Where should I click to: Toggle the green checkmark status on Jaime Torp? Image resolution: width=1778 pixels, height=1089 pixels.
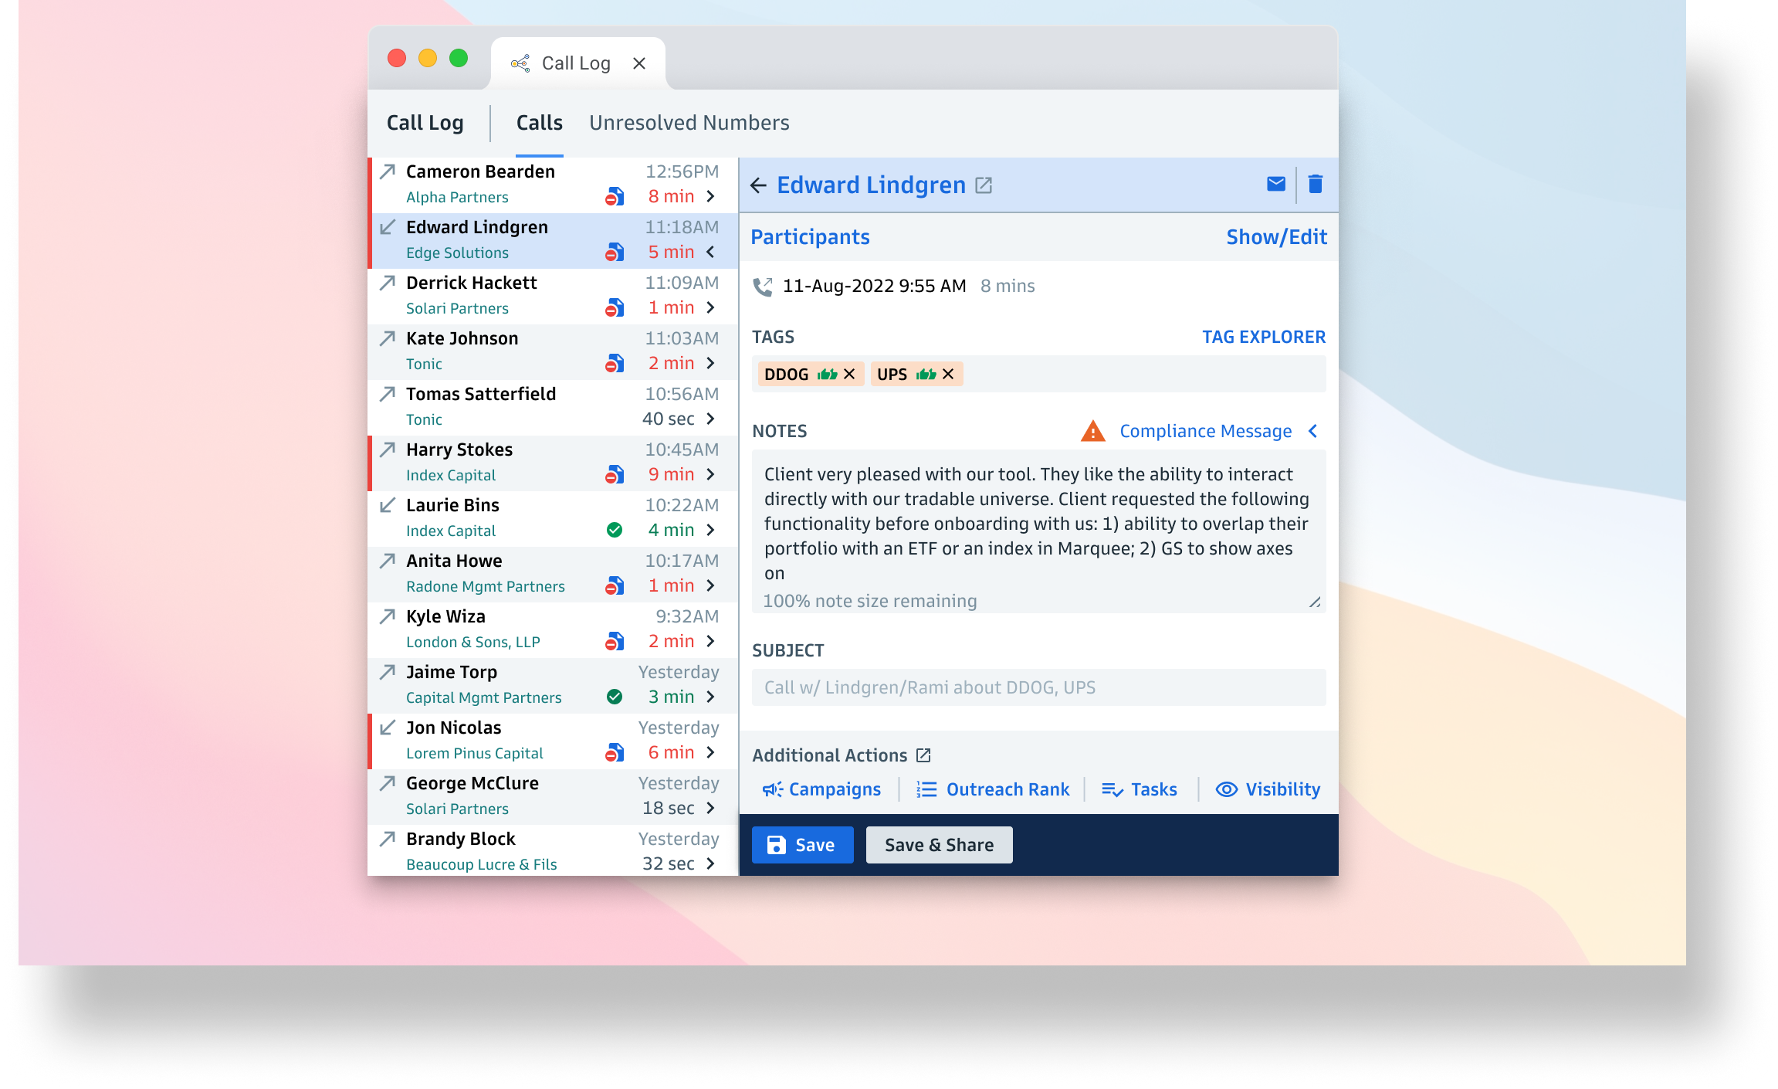pyautogui.click(x=615, y=697)
